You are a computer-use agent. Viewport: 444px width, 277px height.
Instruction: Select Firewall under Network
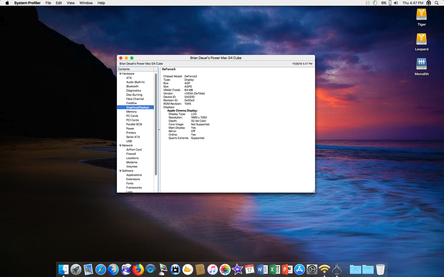pyautogui.click(x=131, y=154)
